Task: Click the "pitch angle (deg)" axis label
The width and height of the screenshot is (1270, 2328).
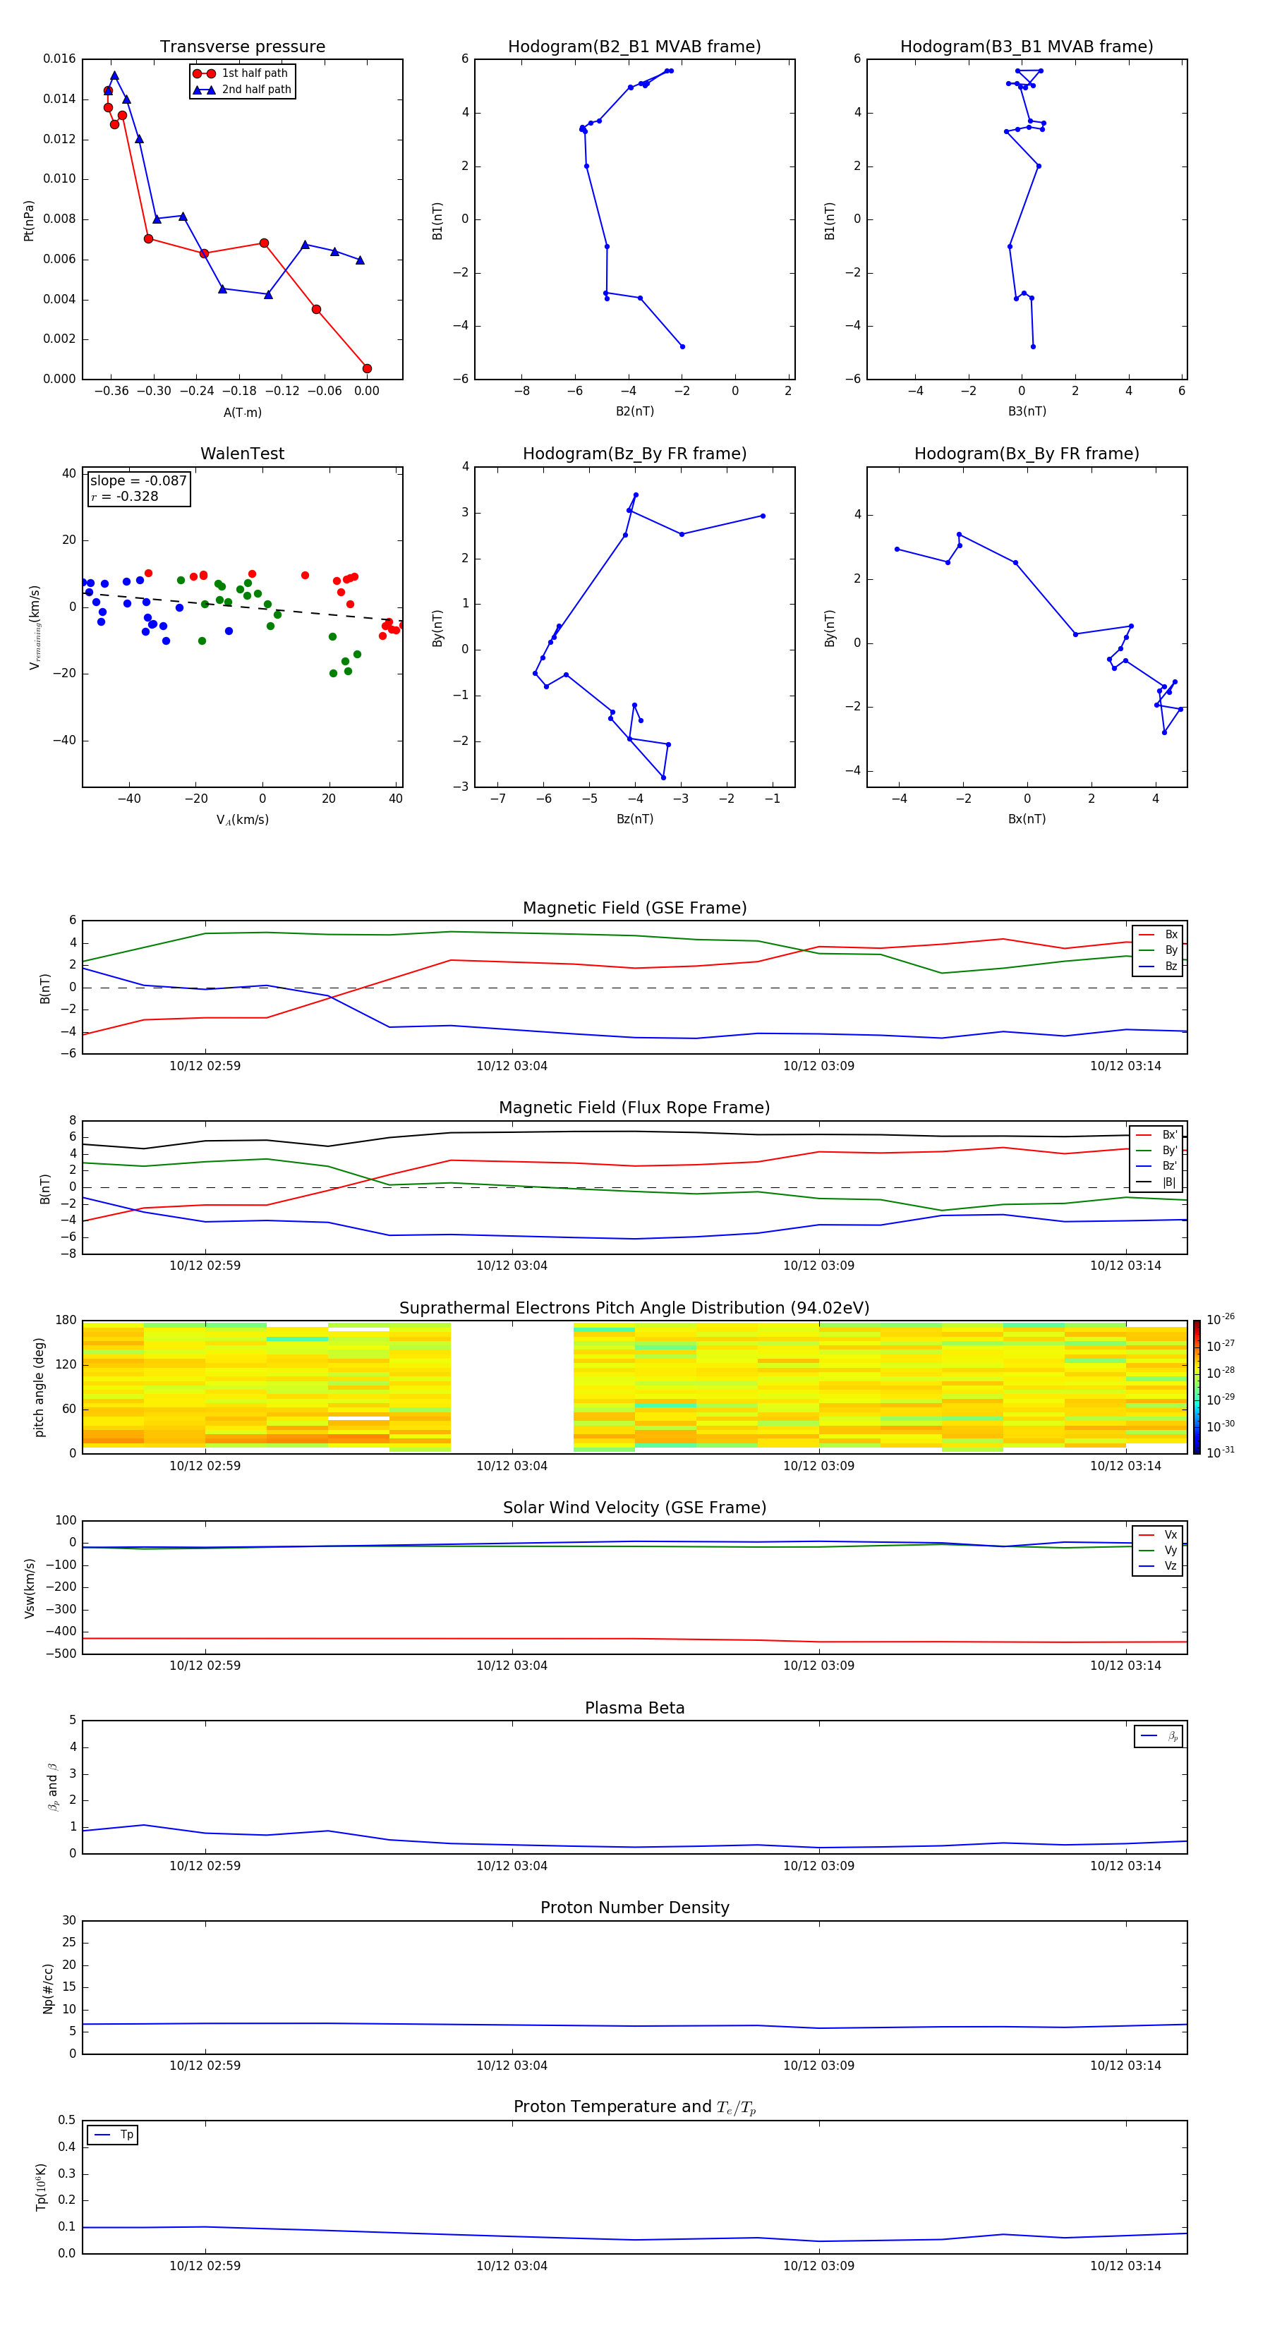Action: pos(39,1386)
